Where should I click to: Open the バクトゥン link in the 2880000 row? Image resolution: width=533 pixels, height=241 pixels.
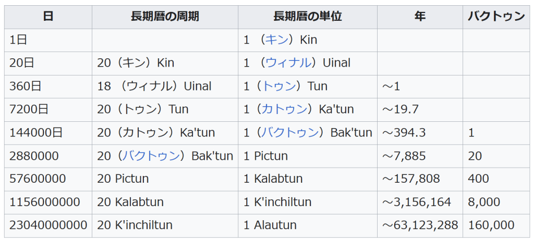click(x=151, y=156)
